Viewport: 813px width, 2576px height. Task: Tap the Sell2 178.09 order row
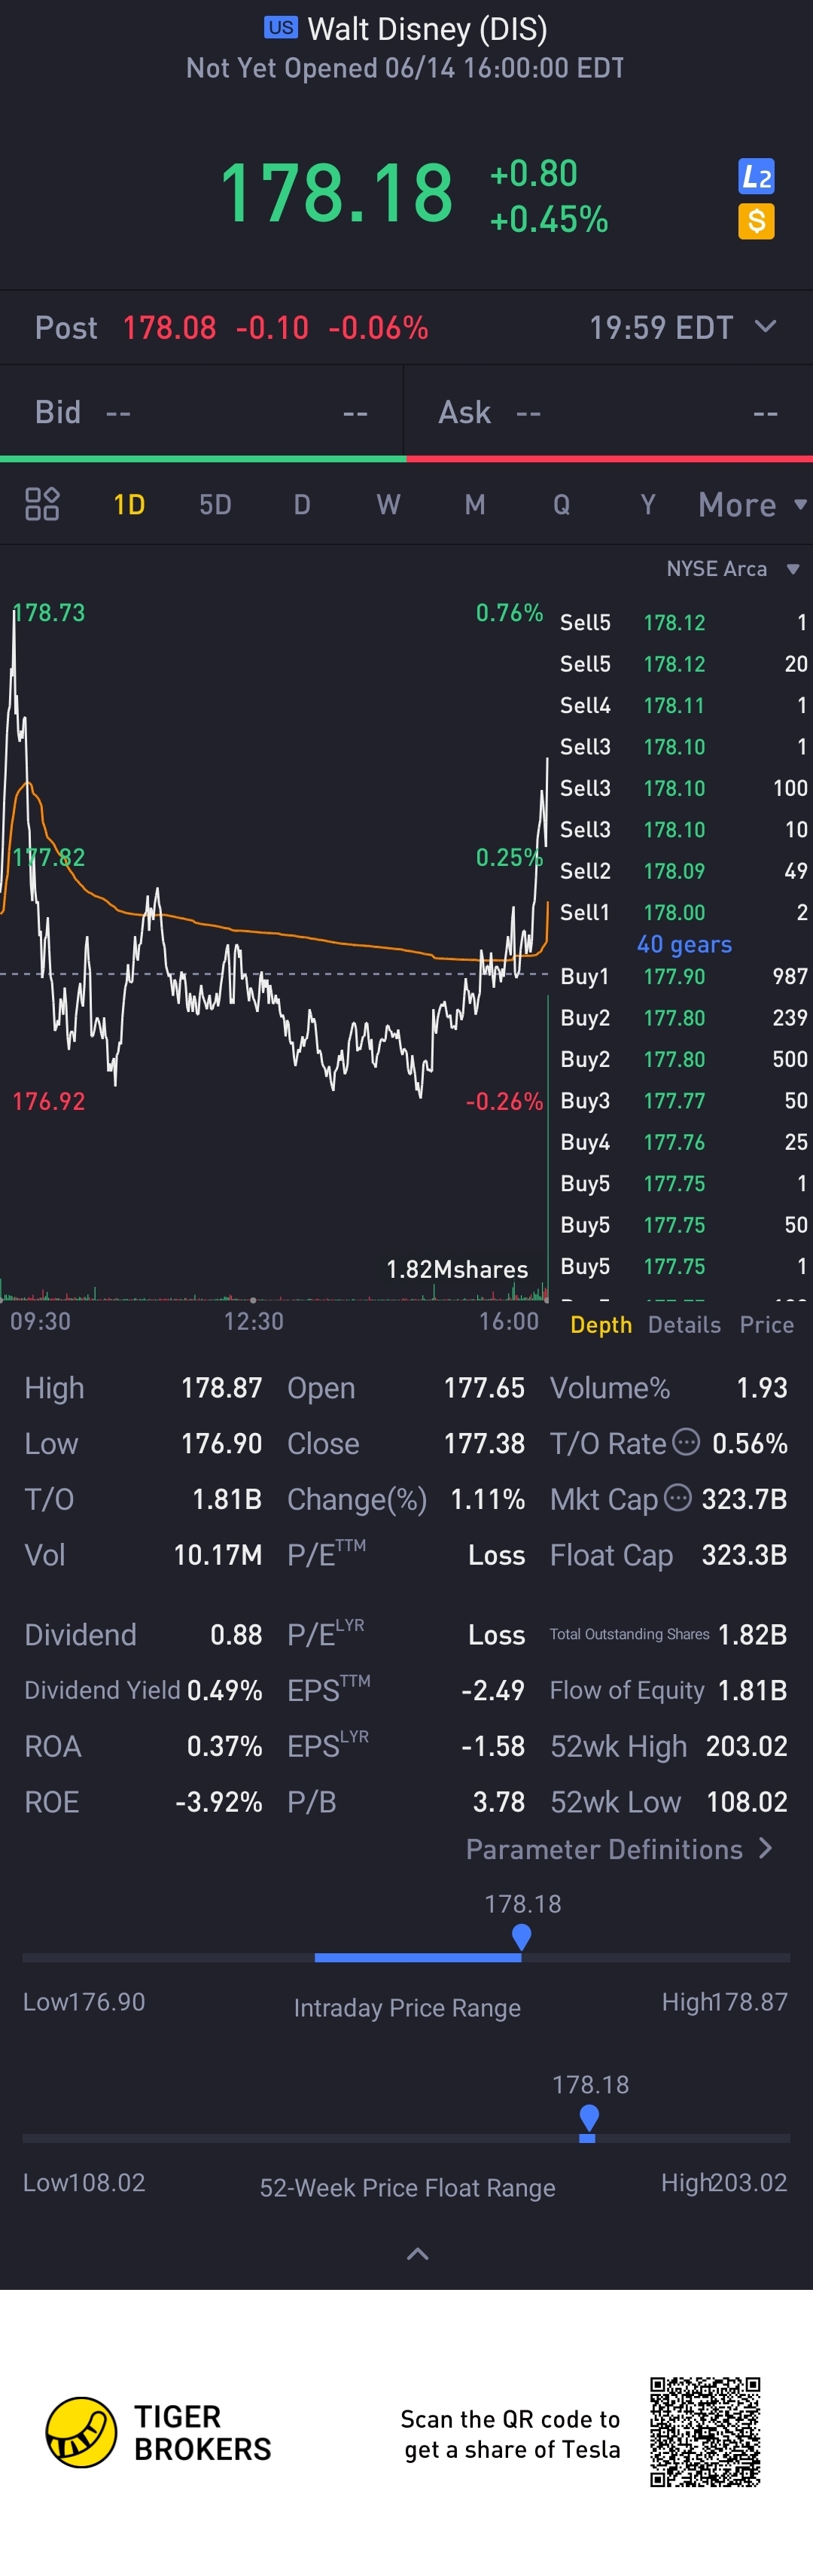point(683,871)
